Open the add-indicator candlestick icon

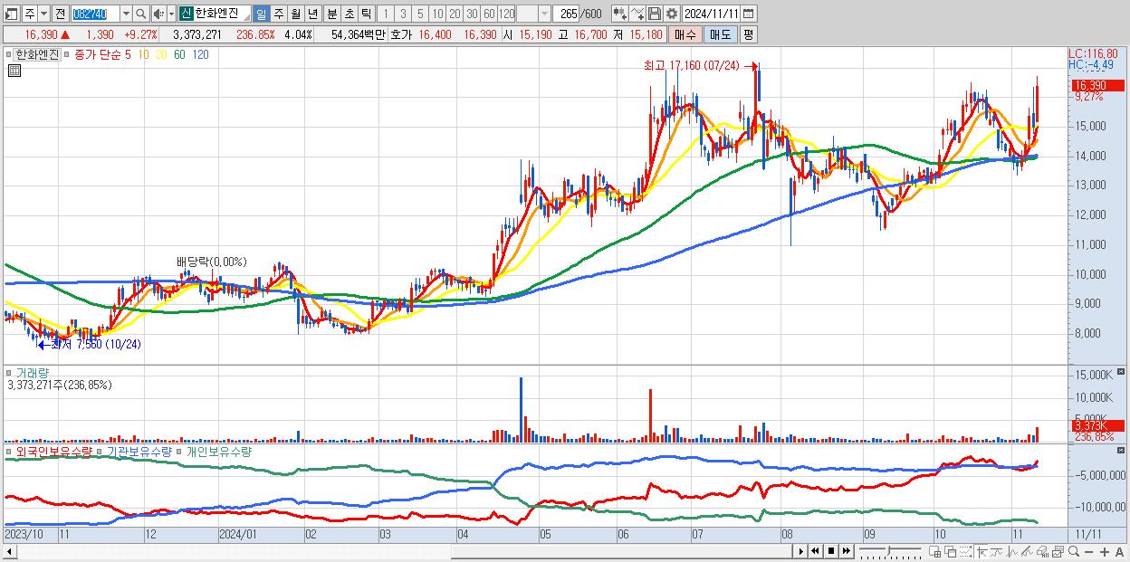click(x=620, y=14)
